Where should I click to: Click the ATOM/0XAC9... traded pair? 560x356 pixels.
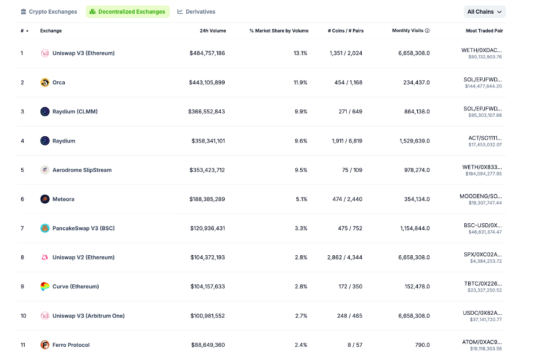click(482, 342)
